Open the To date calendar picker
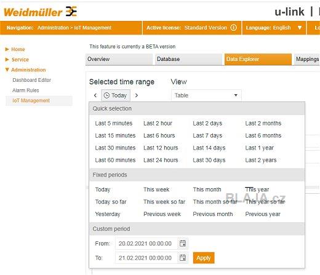The height and width of the screenshot is (275, 320). point(183,258)
